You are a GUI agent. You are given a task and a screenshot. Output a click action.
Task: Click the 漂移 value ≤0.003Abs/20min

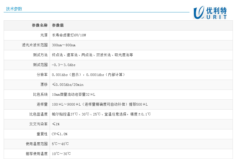click(68, 85)
